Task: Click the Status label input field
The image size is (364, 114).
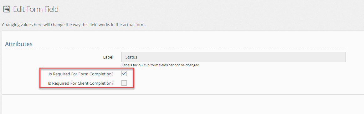Action: click(233, 57)
